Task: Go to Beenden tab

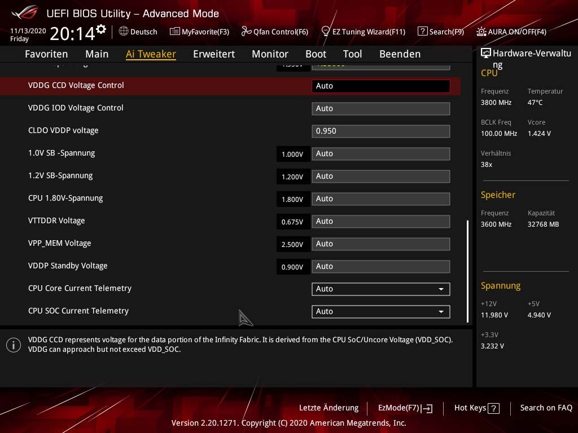Action: point(400,54)
